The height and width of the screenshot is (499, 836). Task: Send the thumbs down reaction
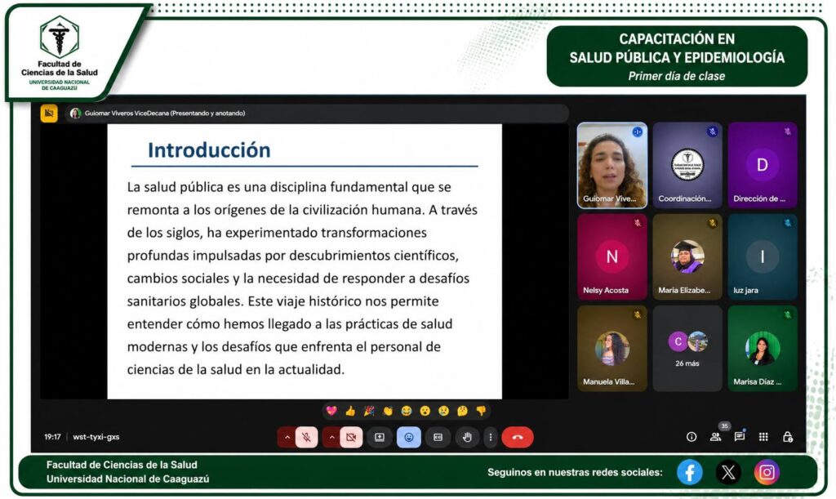[481, 411]
